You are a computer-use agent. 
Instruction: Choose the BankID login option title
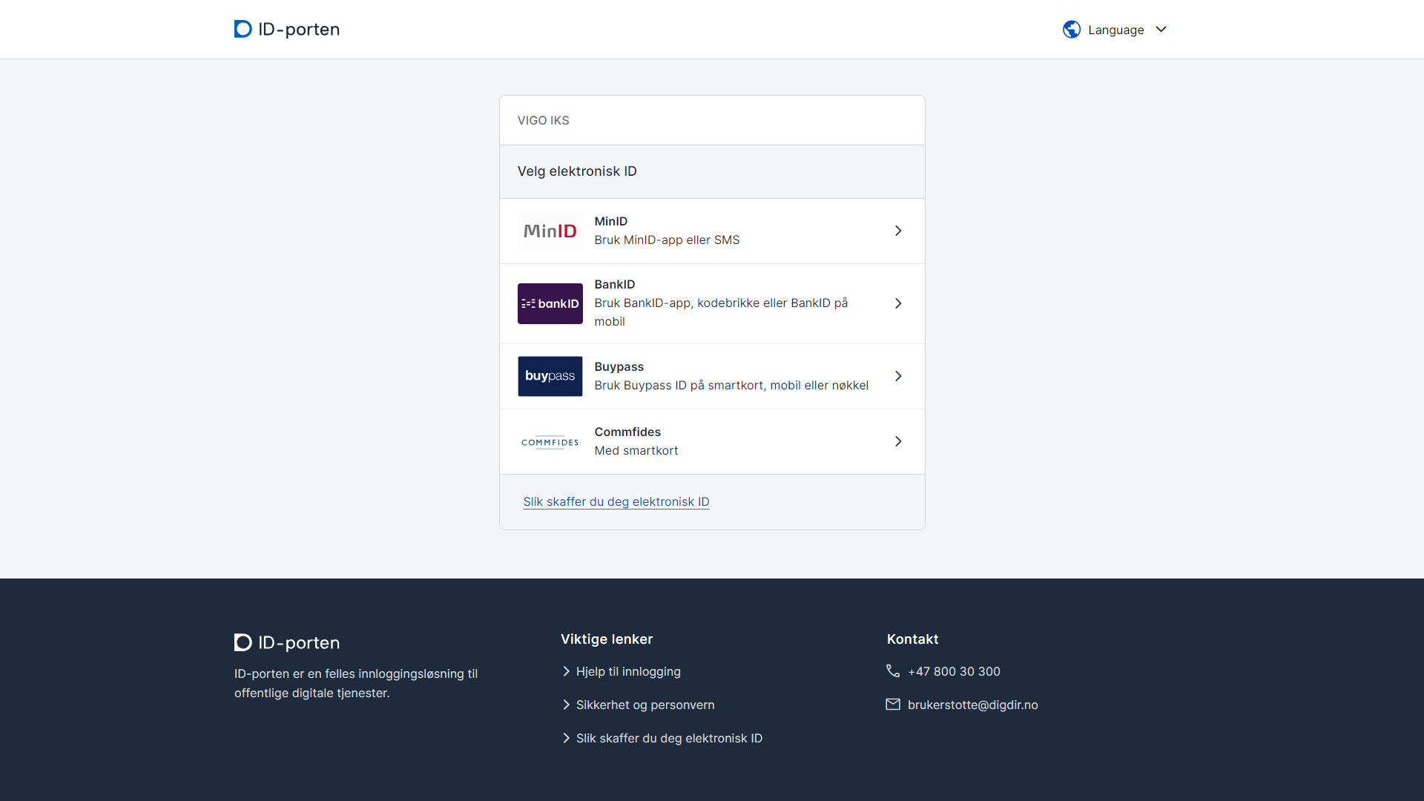click(614, 284)
